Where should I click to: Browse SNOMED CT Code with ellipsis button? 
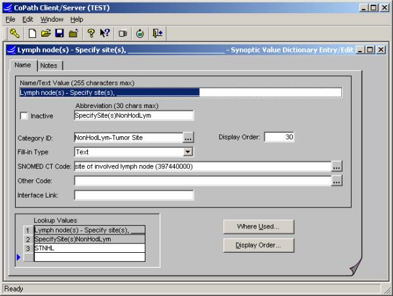[337, 166]
